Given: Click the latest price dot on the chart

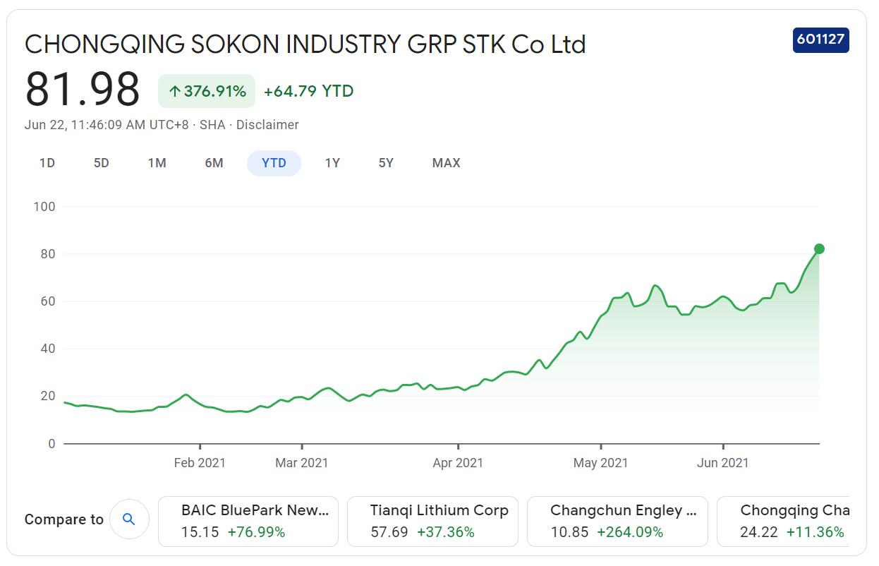Looking at the screenshot, I should [x=818, y=248].
